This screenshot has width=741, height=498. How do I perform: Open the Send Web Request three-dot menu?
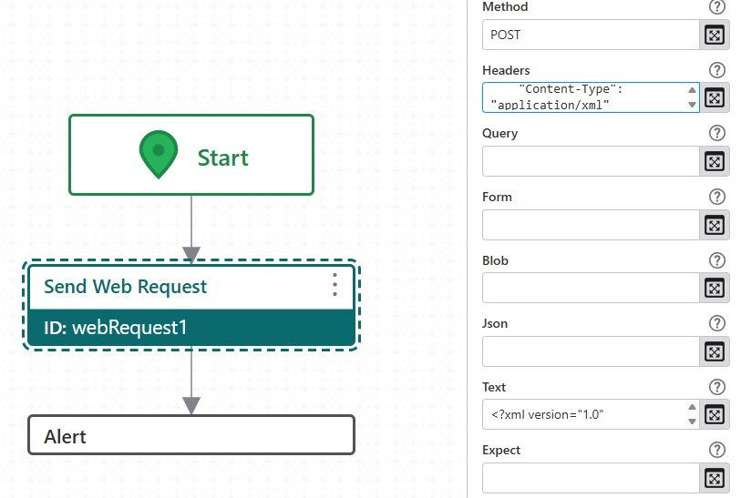(x=334, y=285)
